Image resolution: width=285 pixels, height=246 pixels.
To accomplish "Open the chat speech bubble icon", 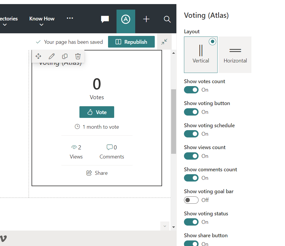I will tap(105, 19).
